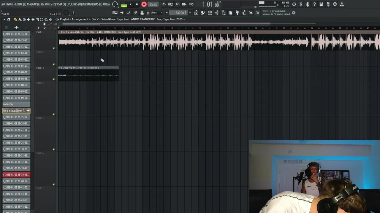Click the microphone one-click recording icon

pos(308,4)
